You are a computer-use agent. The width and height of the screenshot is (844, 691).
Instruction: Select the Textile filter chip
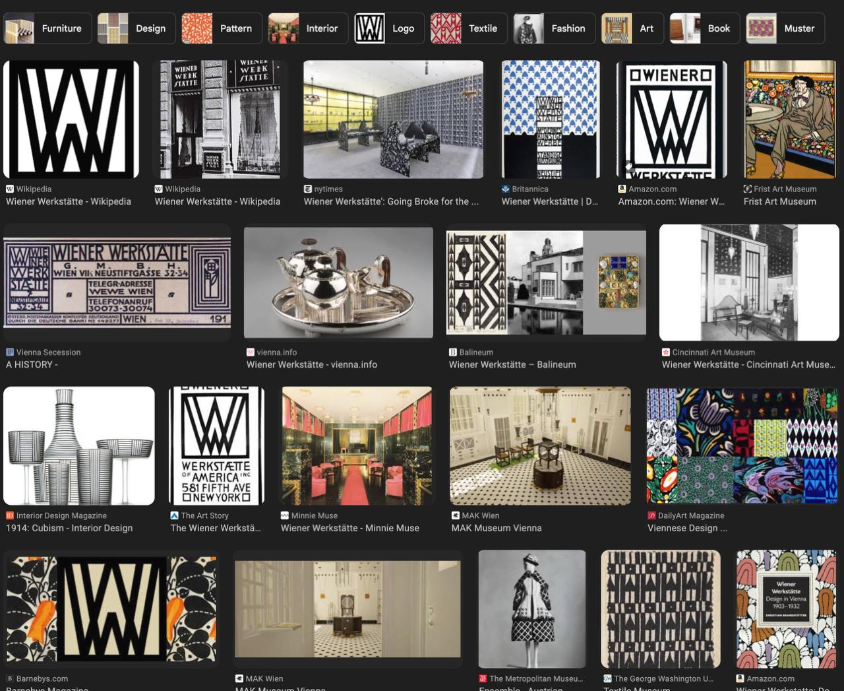(468, 28)
